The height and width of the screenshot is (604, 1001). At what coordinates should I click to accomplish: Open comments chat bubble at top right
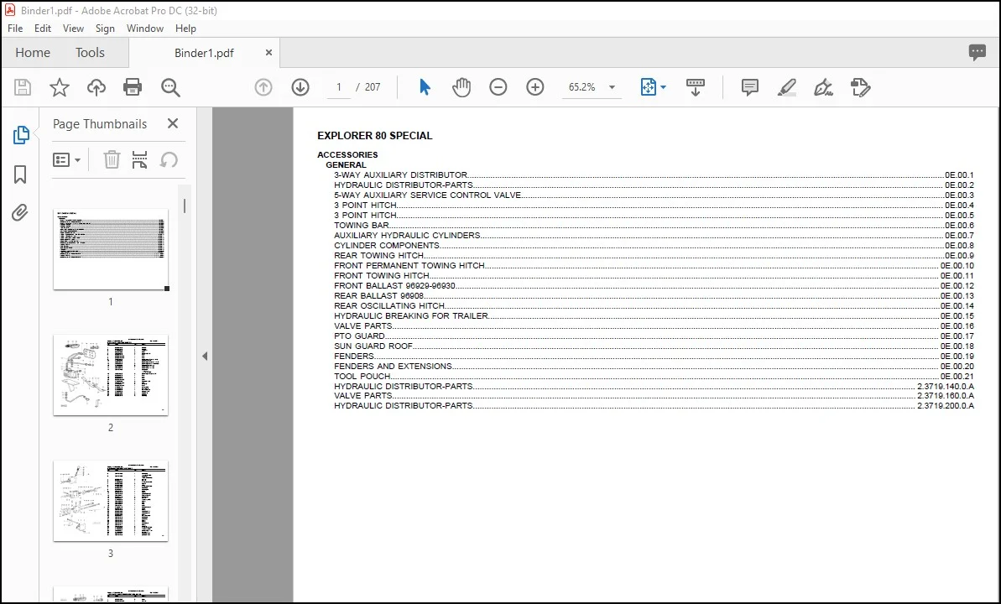(977, 52)
